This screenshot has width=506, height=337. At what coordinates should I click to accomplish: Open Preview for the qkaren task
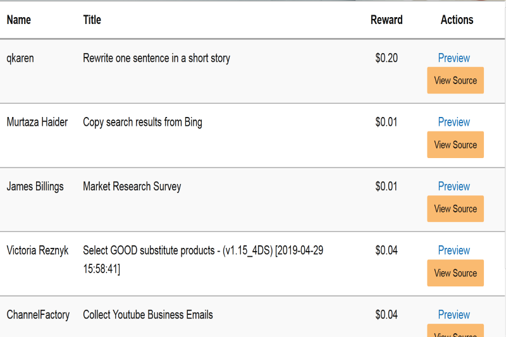coord(454,58)
